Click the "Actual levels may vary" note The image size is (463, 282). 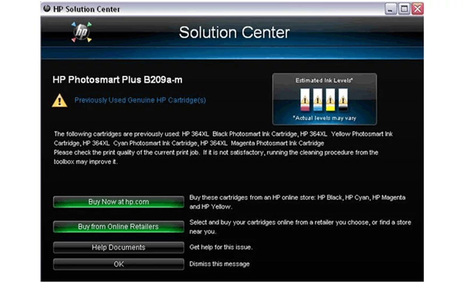325,118
